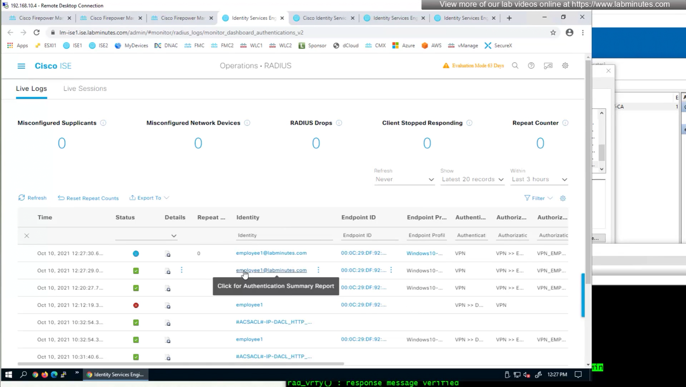Open the Cisco ISE hamburger menu
Screen dimensions: 686x387
click(x=21, y=66)
